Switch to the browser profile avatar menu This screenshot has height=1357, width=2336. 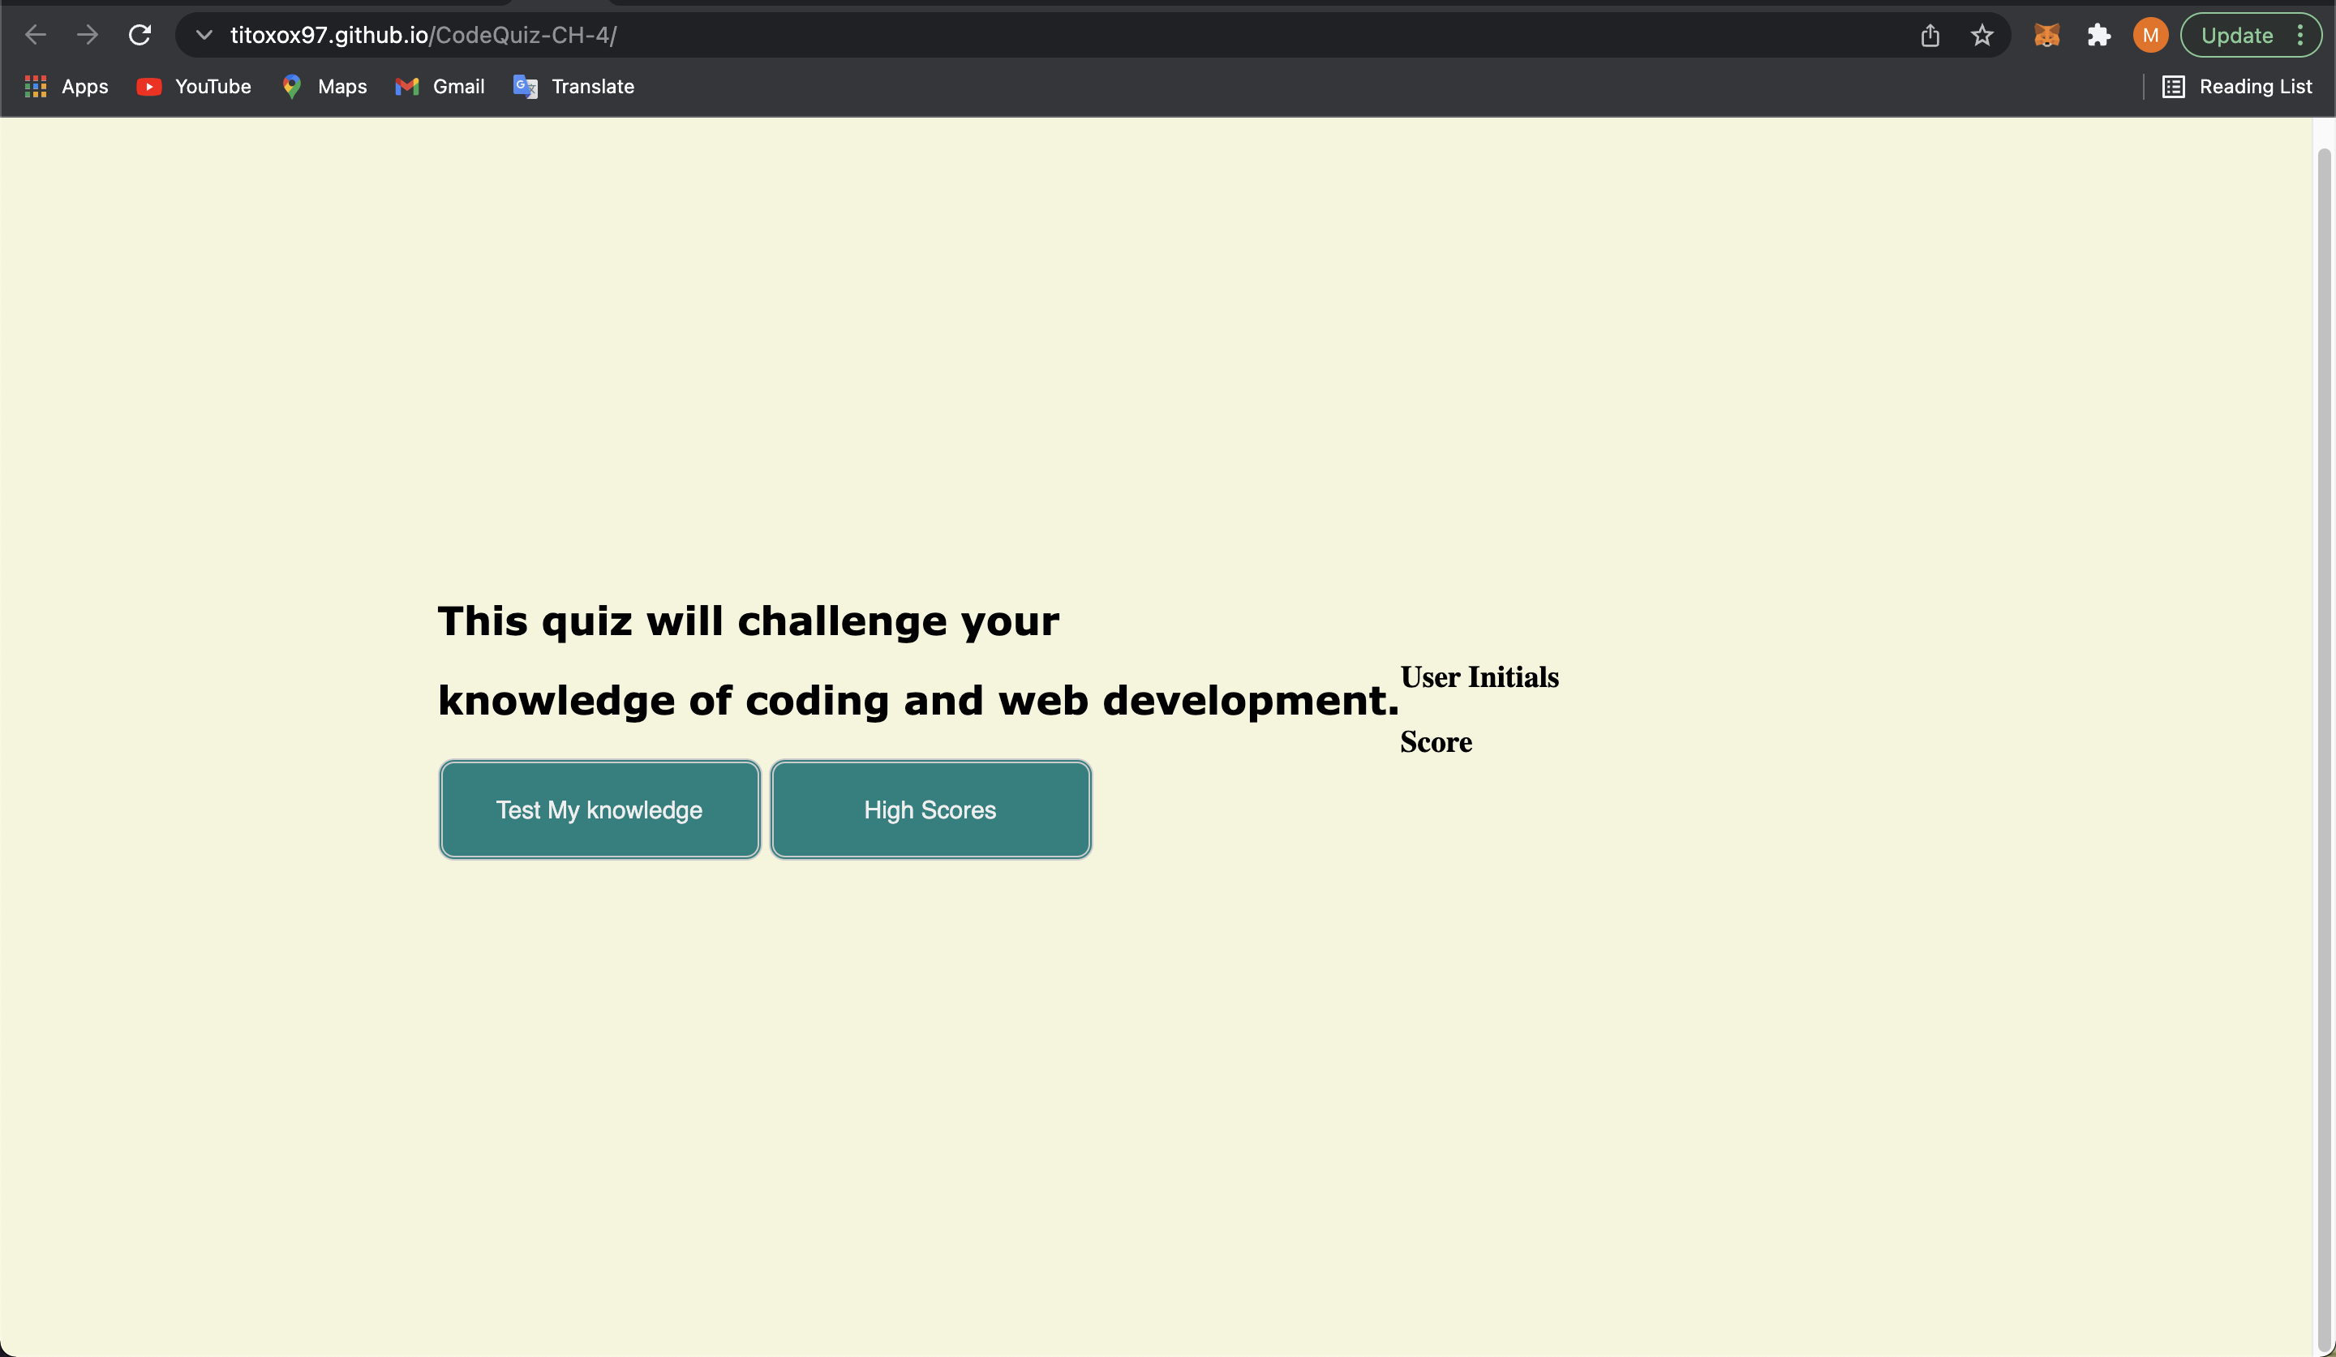coord(2150,35)
